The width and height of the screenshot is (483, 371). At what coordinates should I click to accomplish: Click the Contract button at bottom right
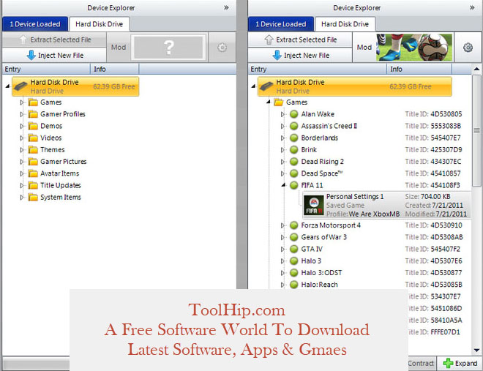click(x=421, y=363)
